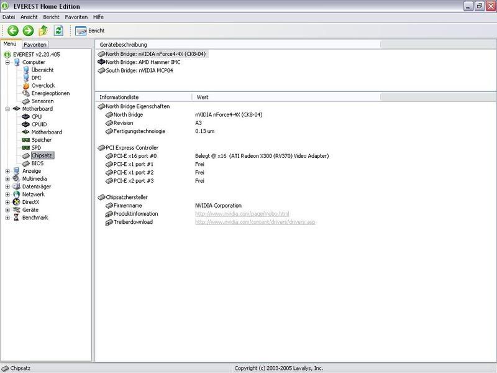The width and height of the screenshot is (497, 373).
Task: Click the 0.13 um value
Action: click(205, 131)
